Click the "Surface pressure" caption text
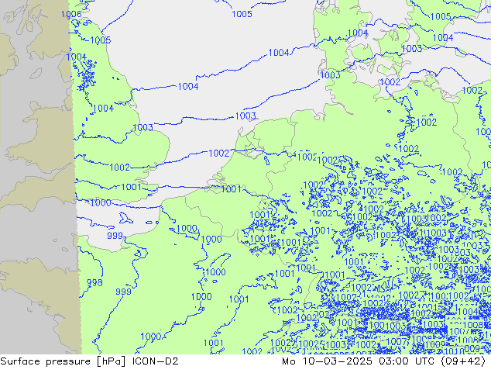Image resolution: width=491 pixels, height=380 pixels. click(46, 361)
